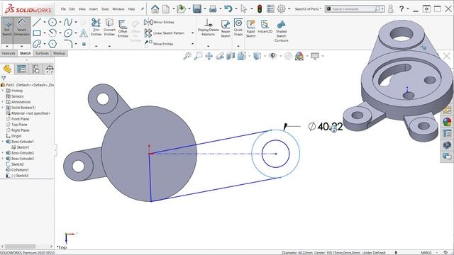Open the Linear Sketch Pattern dropdown arrow
This screenshot has width=454, height=255.
192,33
